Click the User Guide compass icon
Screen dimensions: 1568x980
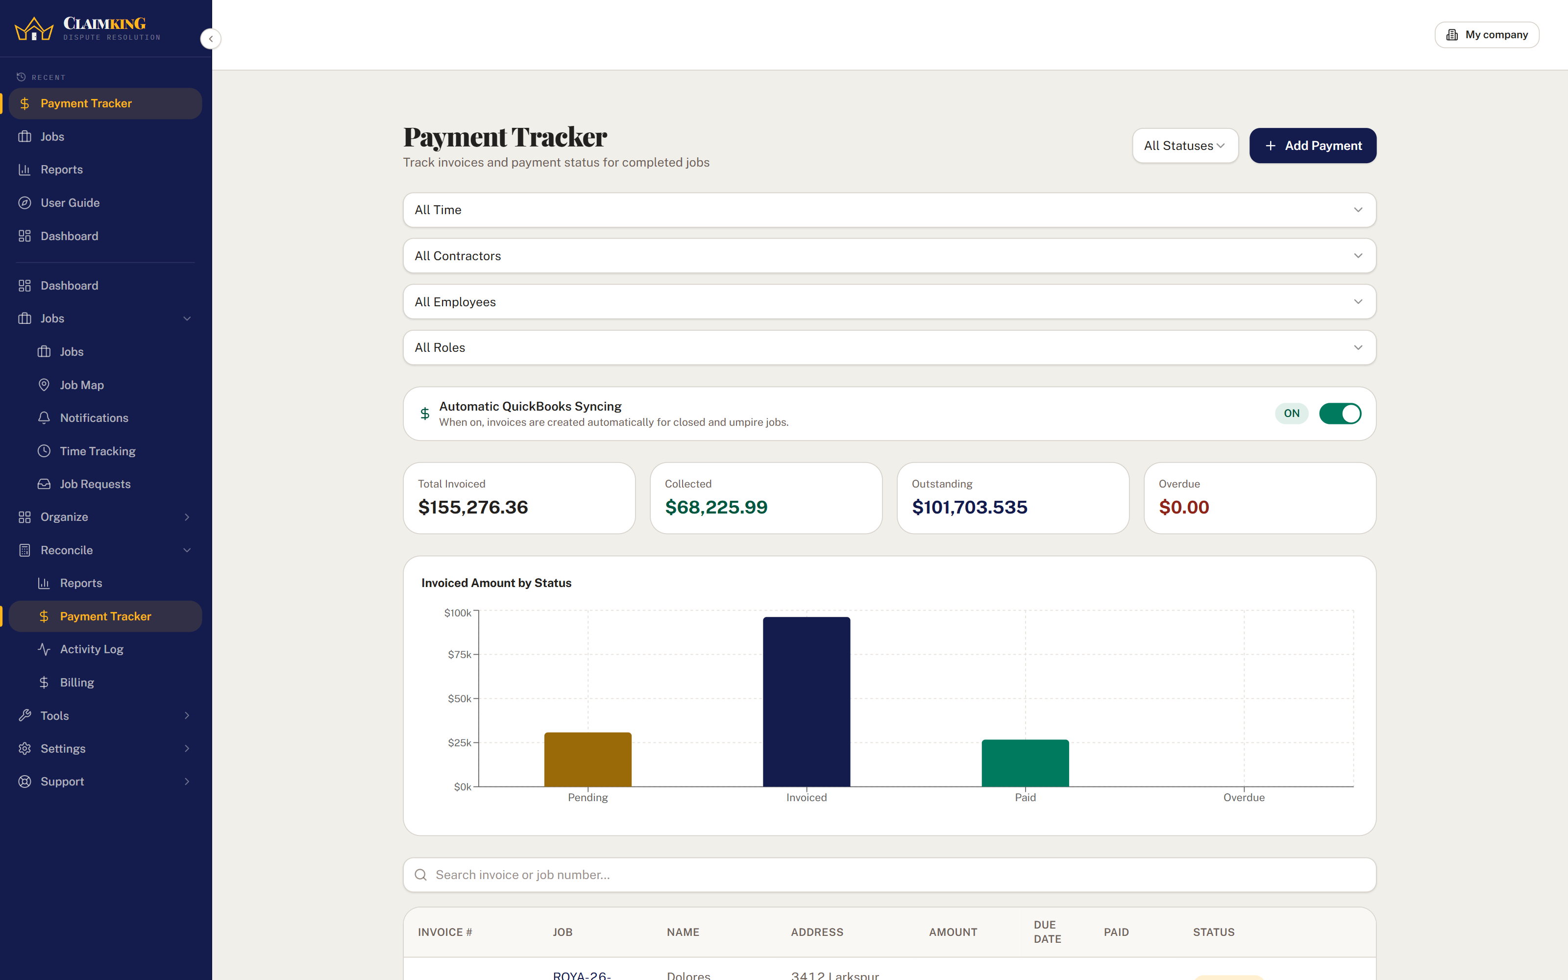(x=24, y=203)
